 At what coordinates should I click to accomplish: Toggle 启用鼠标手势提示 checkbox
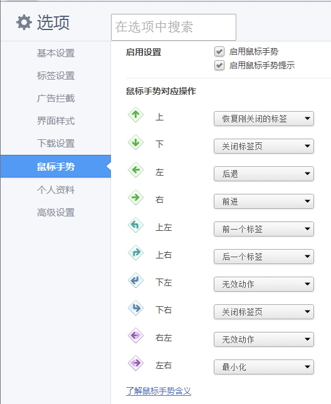click(219, 65)
